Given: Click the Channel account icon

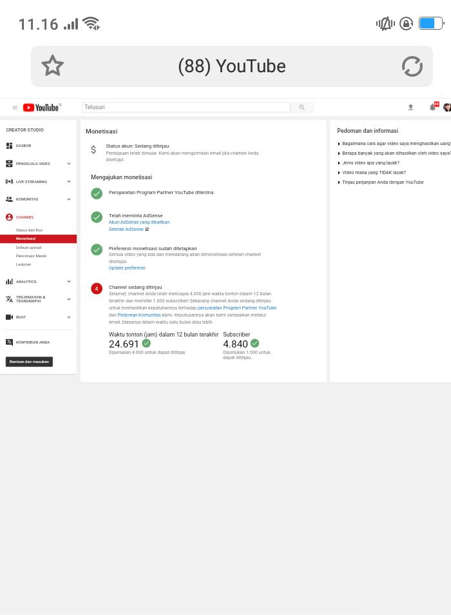Looking at the screenshot, I should [x=9, y=217].
